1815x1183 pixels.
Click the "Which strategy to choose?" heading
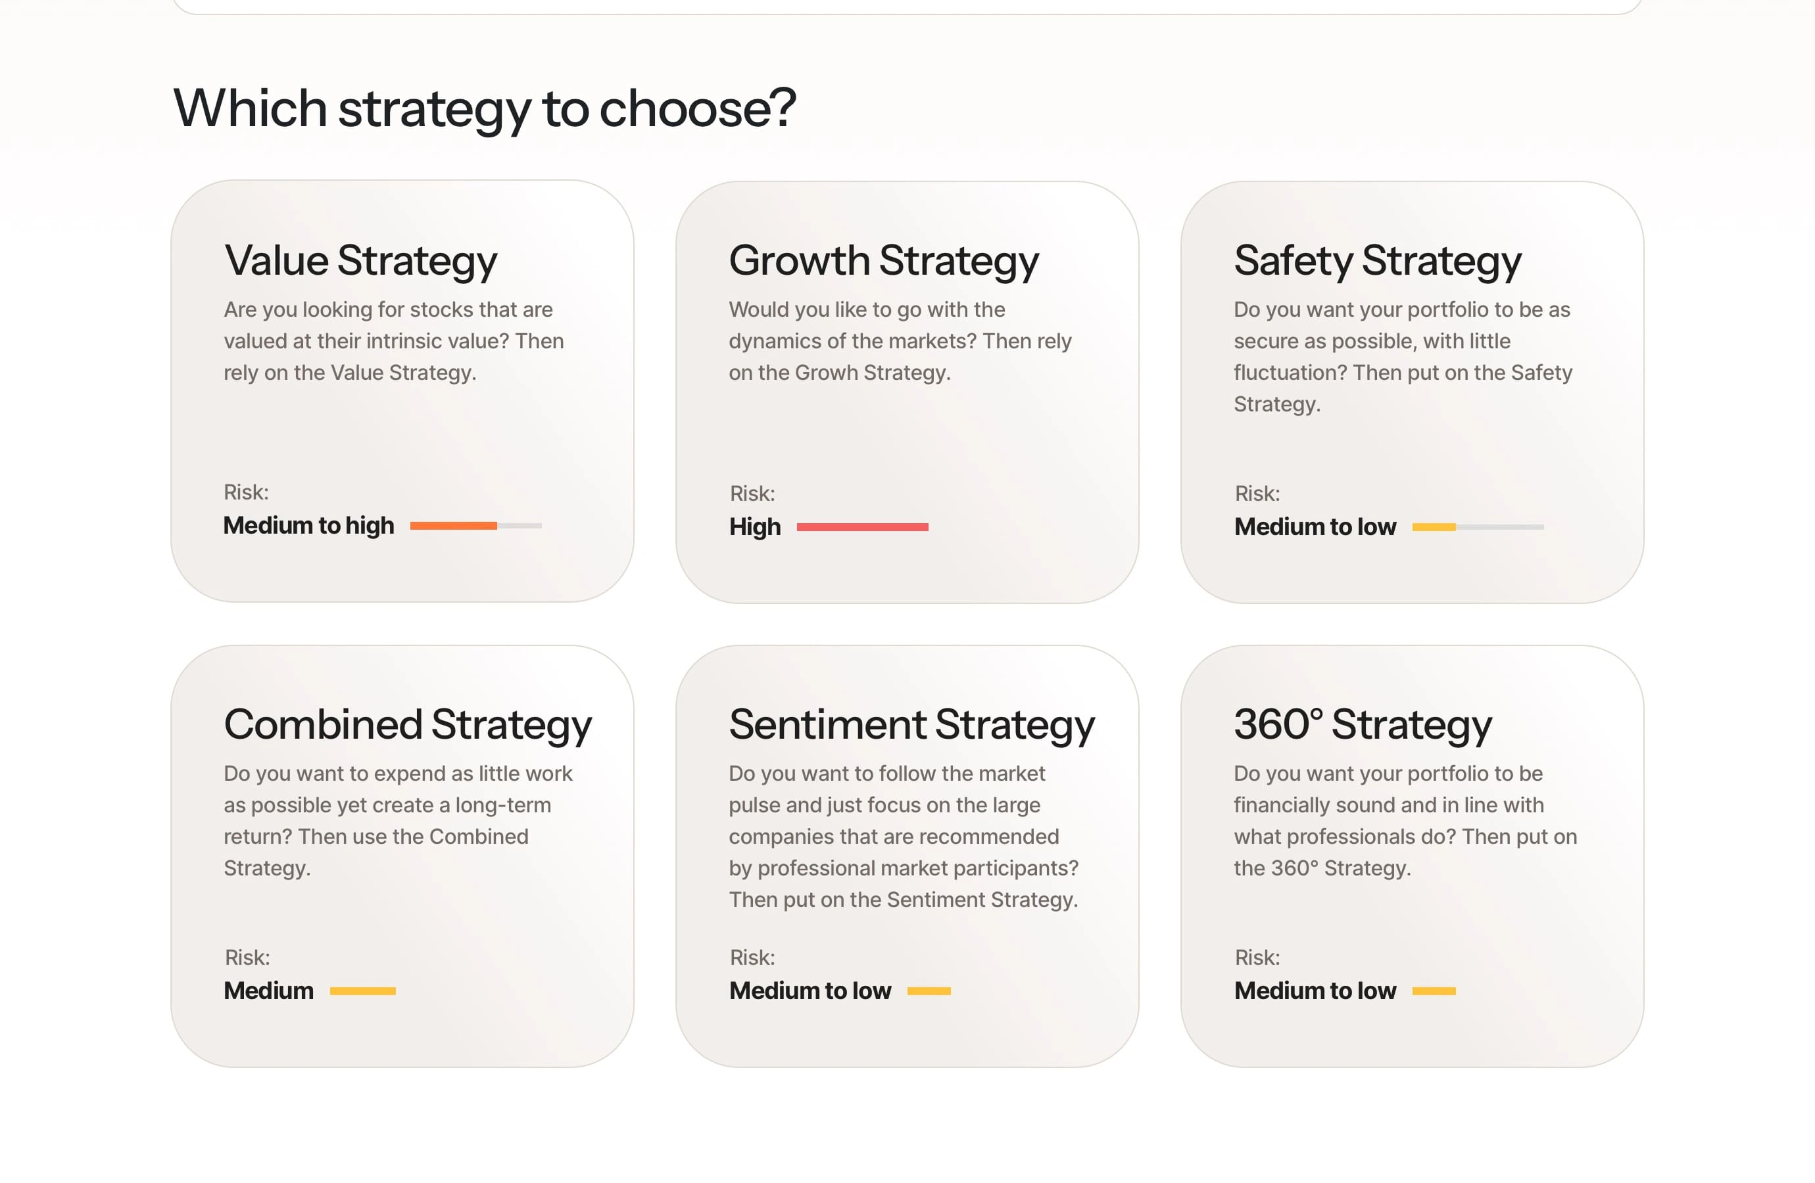tap(484, 108)
